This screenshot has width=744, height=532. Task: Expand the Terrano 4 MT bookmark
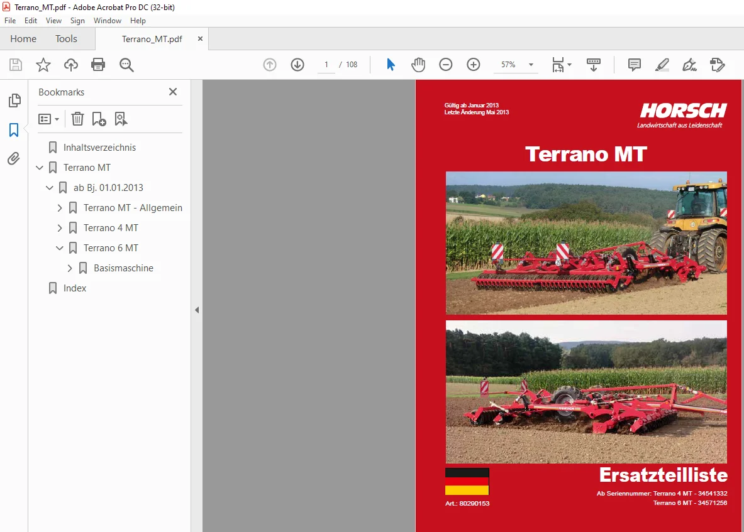click(60, 228)
